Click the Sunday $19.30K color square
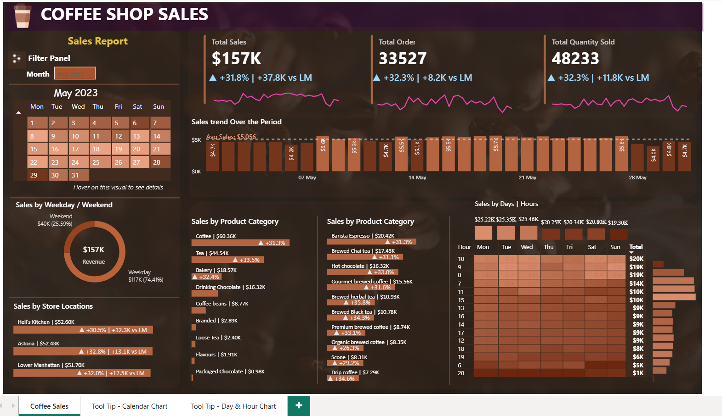The height and width of the screenshot is (416, 722). coord(619,234)
